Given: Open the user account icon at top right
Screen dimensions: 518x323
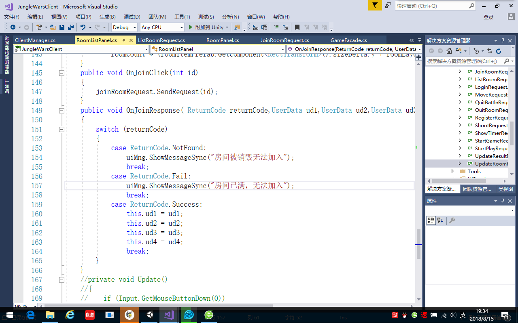Looking at the screenshot, I should 511,17.
